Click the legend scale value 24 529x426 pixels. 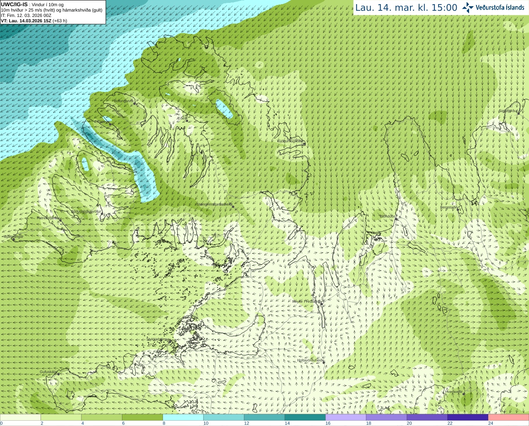(491, 423)
